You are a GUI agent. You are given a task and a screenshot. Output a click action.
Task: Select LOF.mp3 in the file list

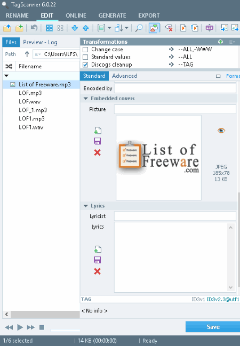[x=30, y=93]
